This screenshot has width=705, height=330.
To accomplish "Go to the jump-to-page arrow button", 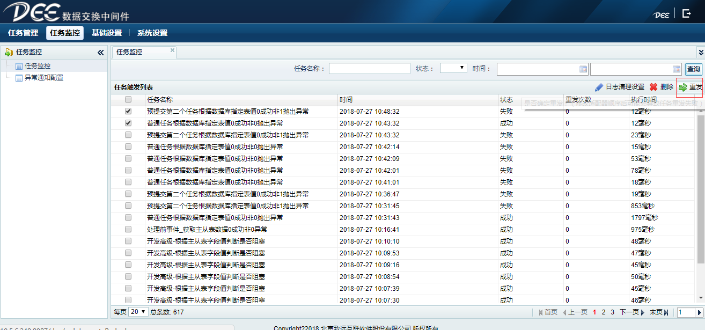I will pos(699,312).
